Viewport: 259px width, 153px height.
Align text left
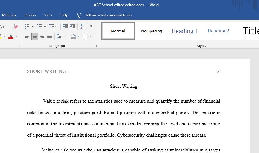(27, 36)
